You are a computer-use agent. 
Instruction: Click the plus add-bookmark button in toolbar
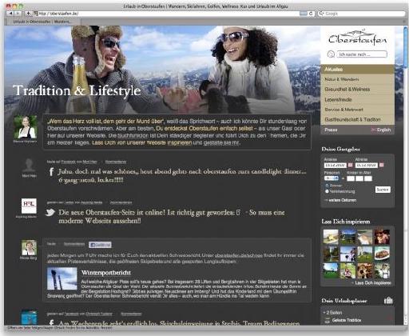28,13
